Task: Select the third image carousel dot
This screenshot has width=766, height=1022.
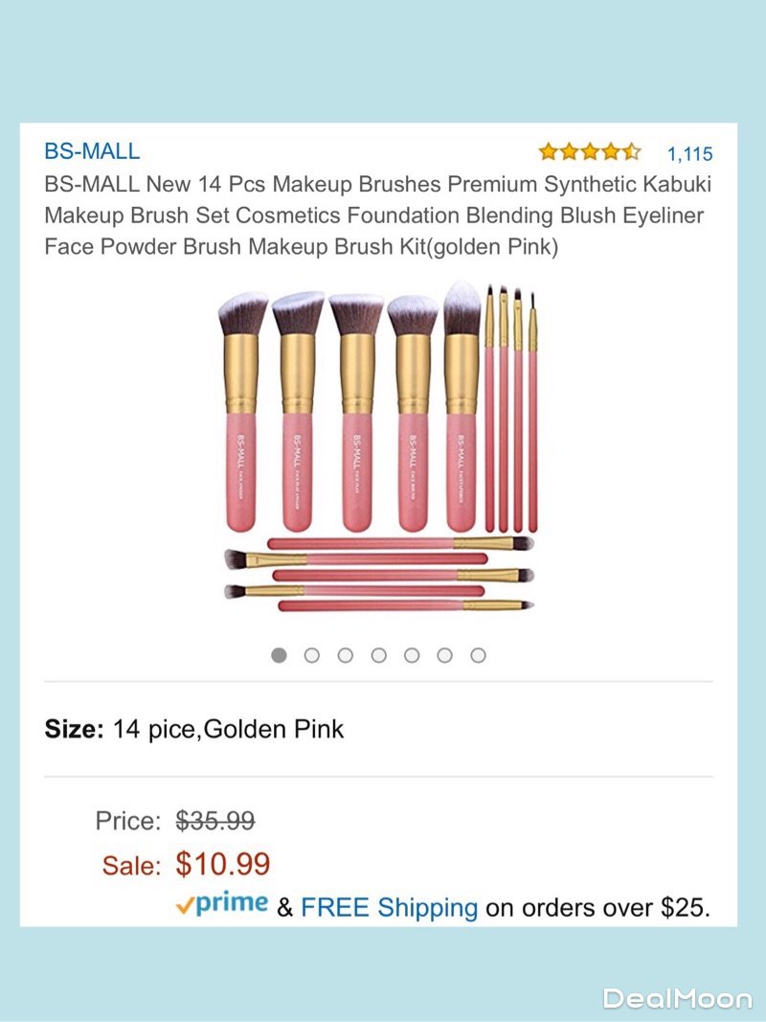Action: (x=346, y=655)
